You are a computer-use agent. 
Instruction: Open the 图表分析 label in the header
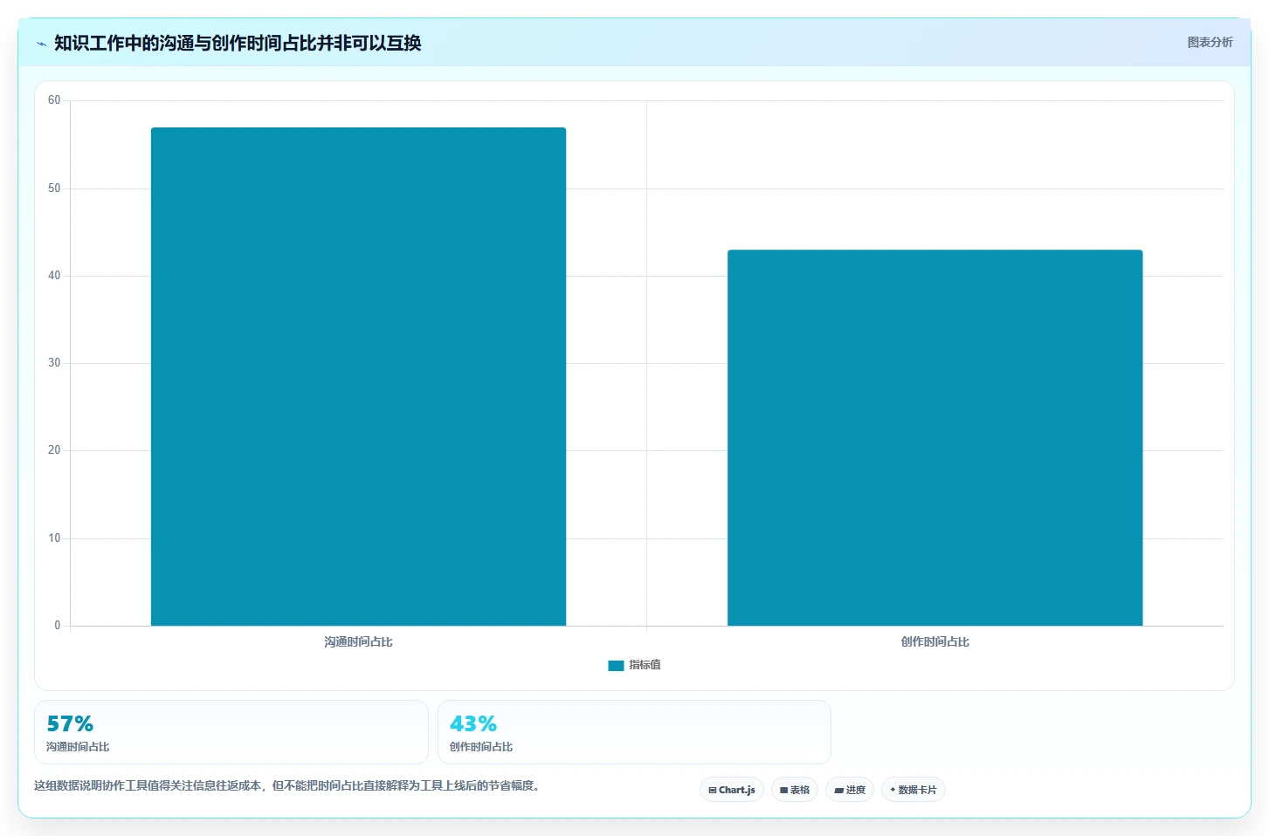tap(1210, 42)
